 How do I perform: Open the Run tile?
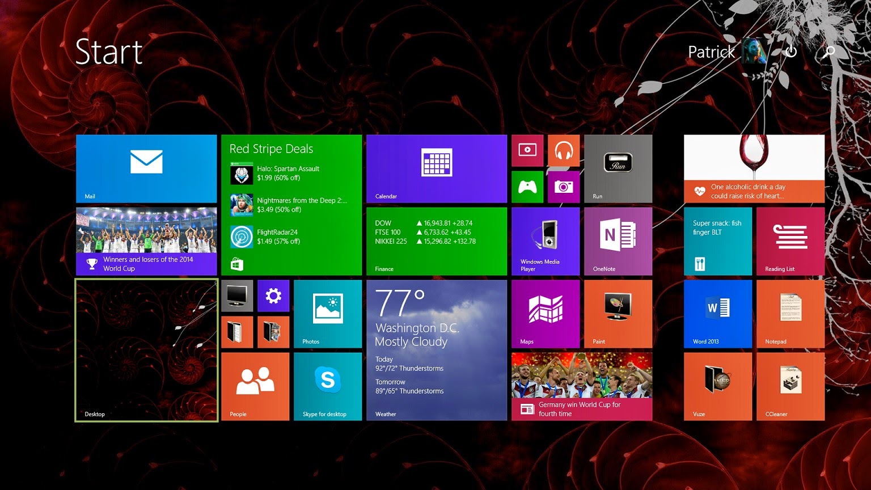point(618,168)
